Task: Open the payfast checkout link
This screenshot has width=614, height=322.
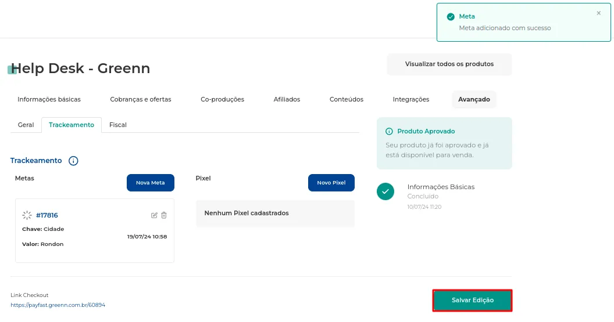Action: [58, 305]
